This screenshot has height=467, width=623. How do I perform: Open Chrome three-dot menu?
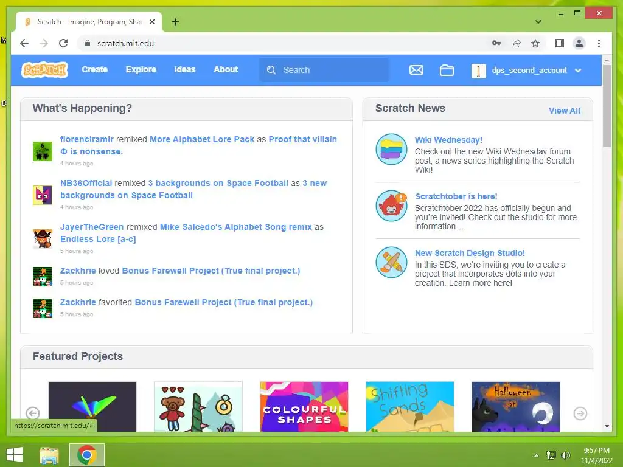[x=599, y=43]
